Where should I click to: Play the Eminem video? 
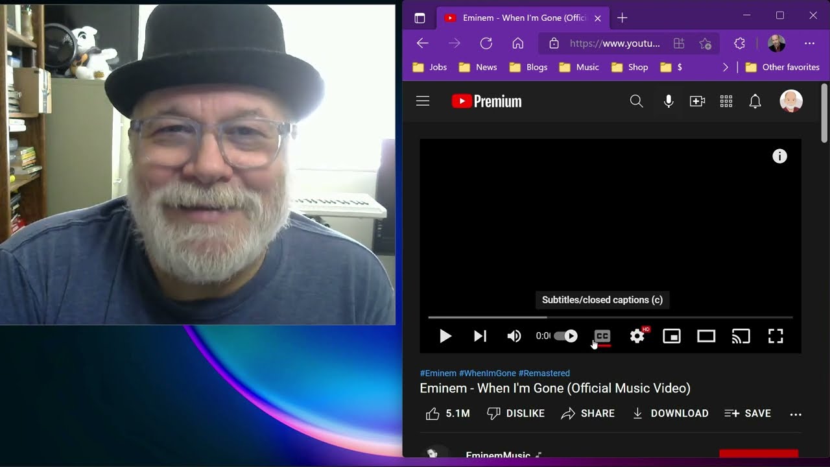[445, 336]
